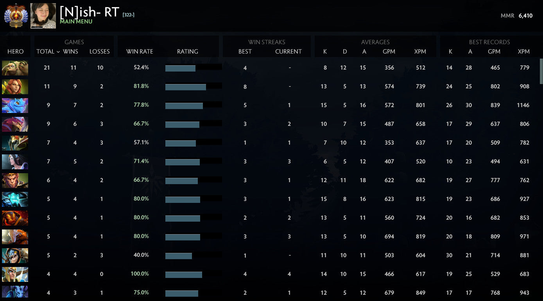Click the Pudge hero portrait

click(x=15, y=68)
